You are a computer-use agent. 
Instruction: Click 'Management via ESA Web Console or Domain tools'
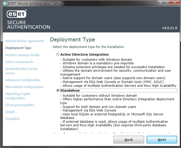point(112,82)
